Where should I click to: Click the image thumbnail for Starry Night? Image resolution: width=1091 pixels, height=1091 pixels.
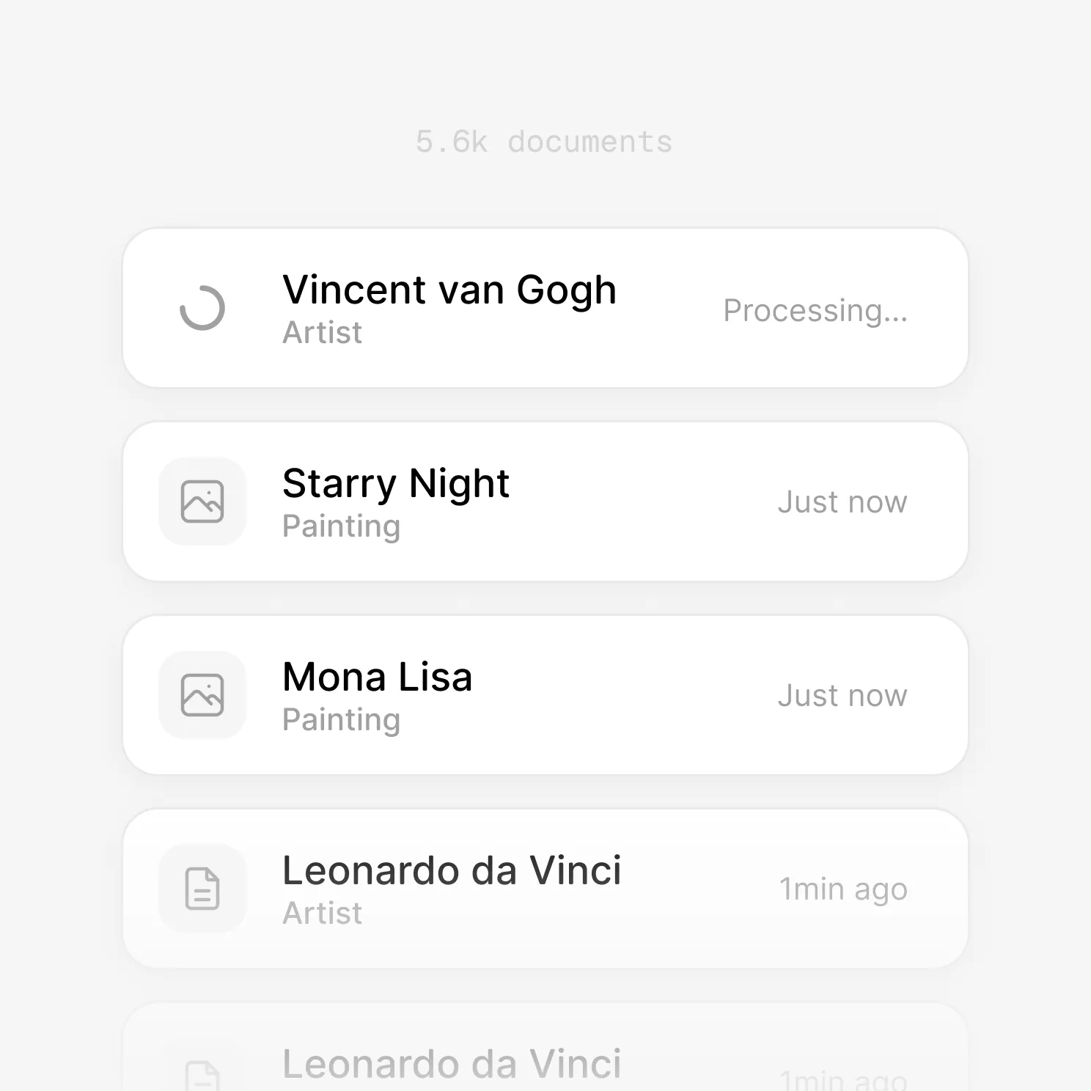click(202, 501)
